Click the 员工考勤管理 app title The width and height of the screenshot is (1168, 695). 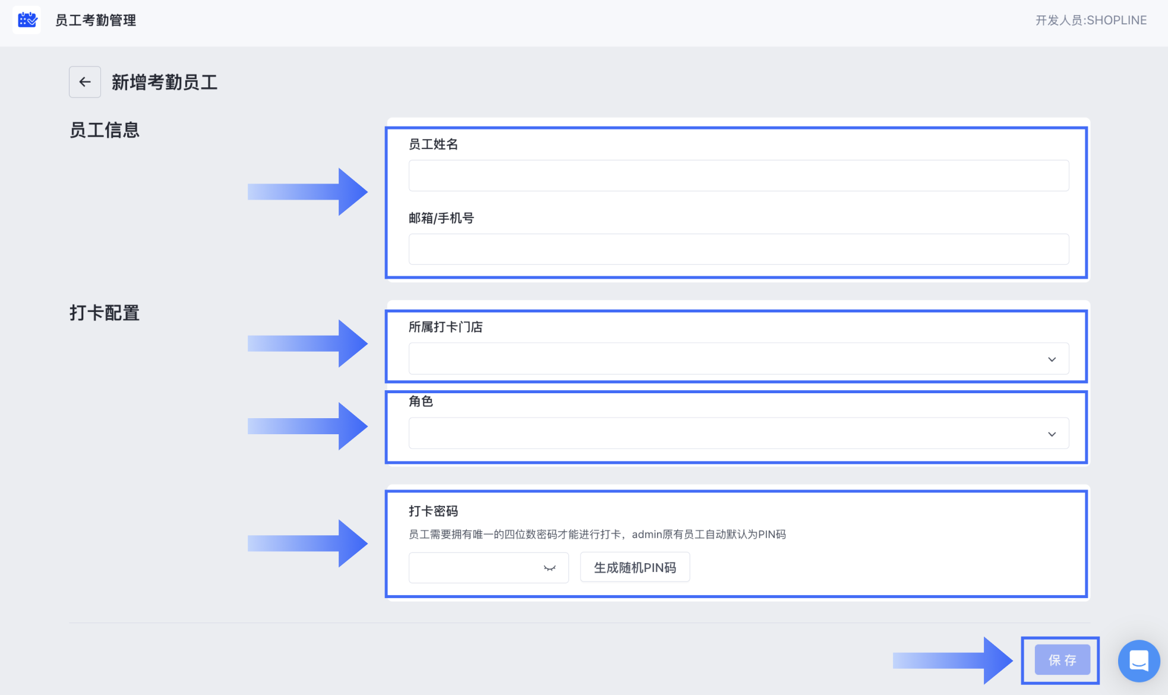pyautogui.click(x=96, y=20)
